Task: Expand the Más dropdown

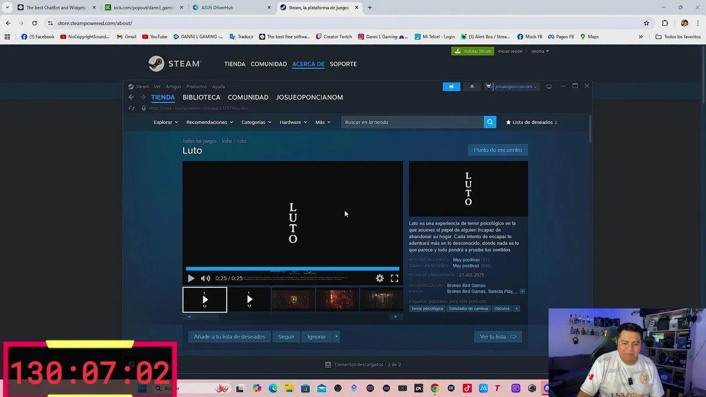Action: [x=323, y=122]
